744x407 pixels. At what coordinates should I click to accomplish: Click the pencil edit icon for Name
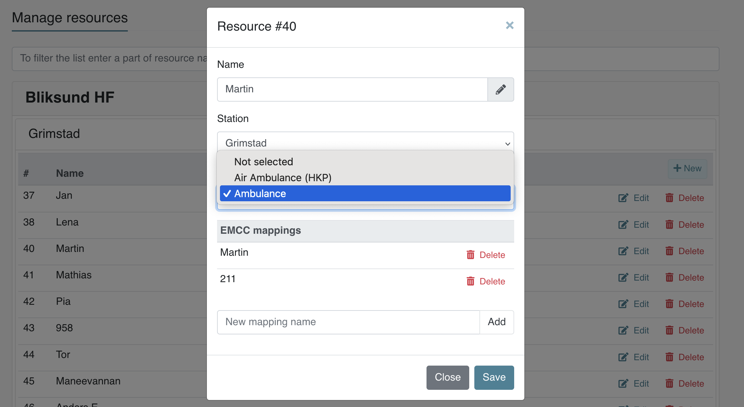click(500, 89)
